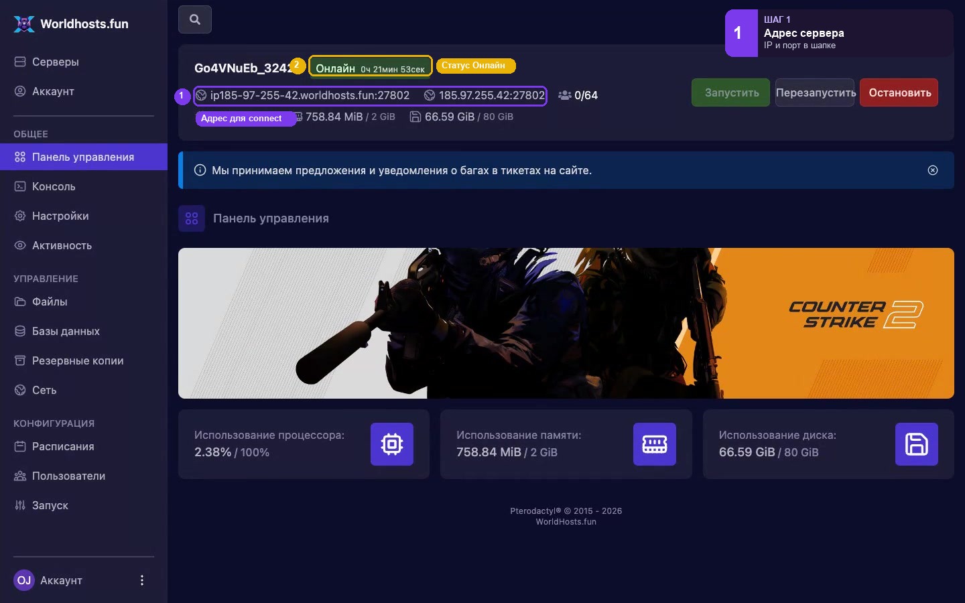Click the Worldhosts.fun logo
The width and height of the screenshot is (965, 603).
[71, 24]
